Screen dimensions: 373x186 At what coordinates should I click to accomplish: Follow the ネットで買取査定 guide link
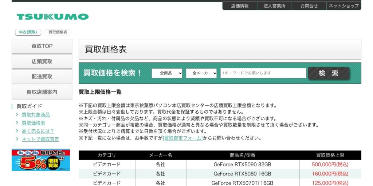click(x=40, y=139)
